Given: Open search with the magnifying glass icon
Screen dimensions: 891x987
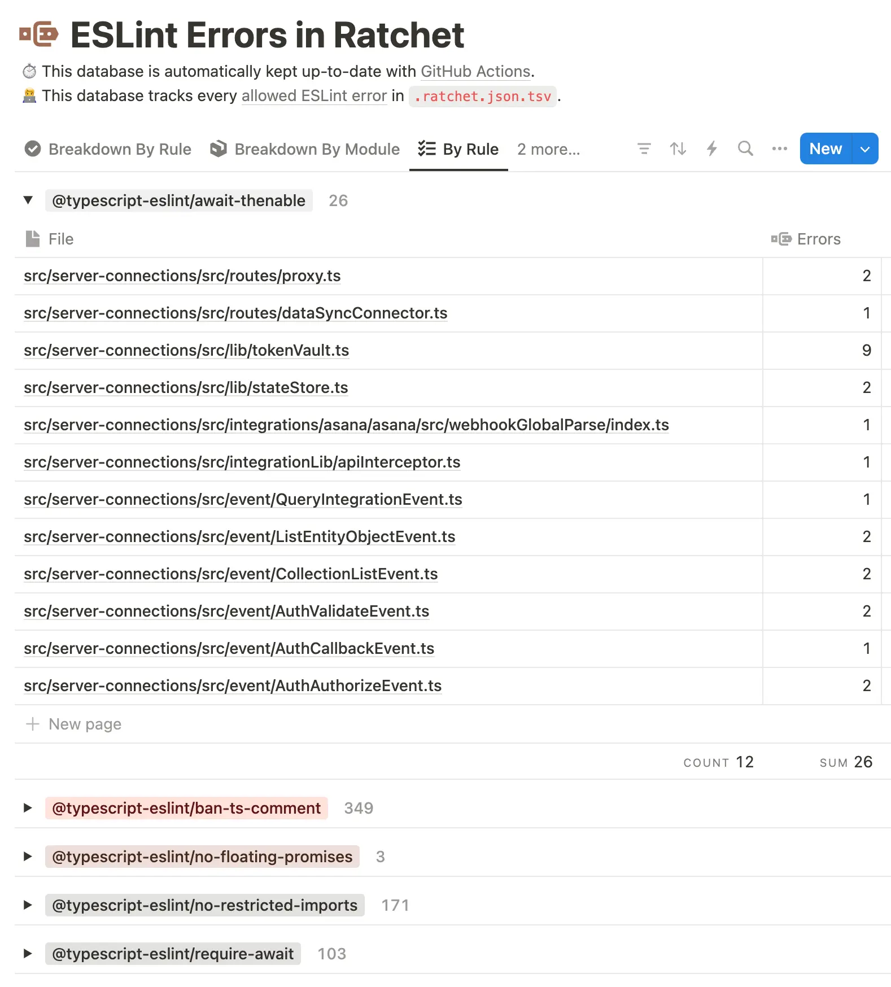Looking at the screenshot, I should pos(745,149).
